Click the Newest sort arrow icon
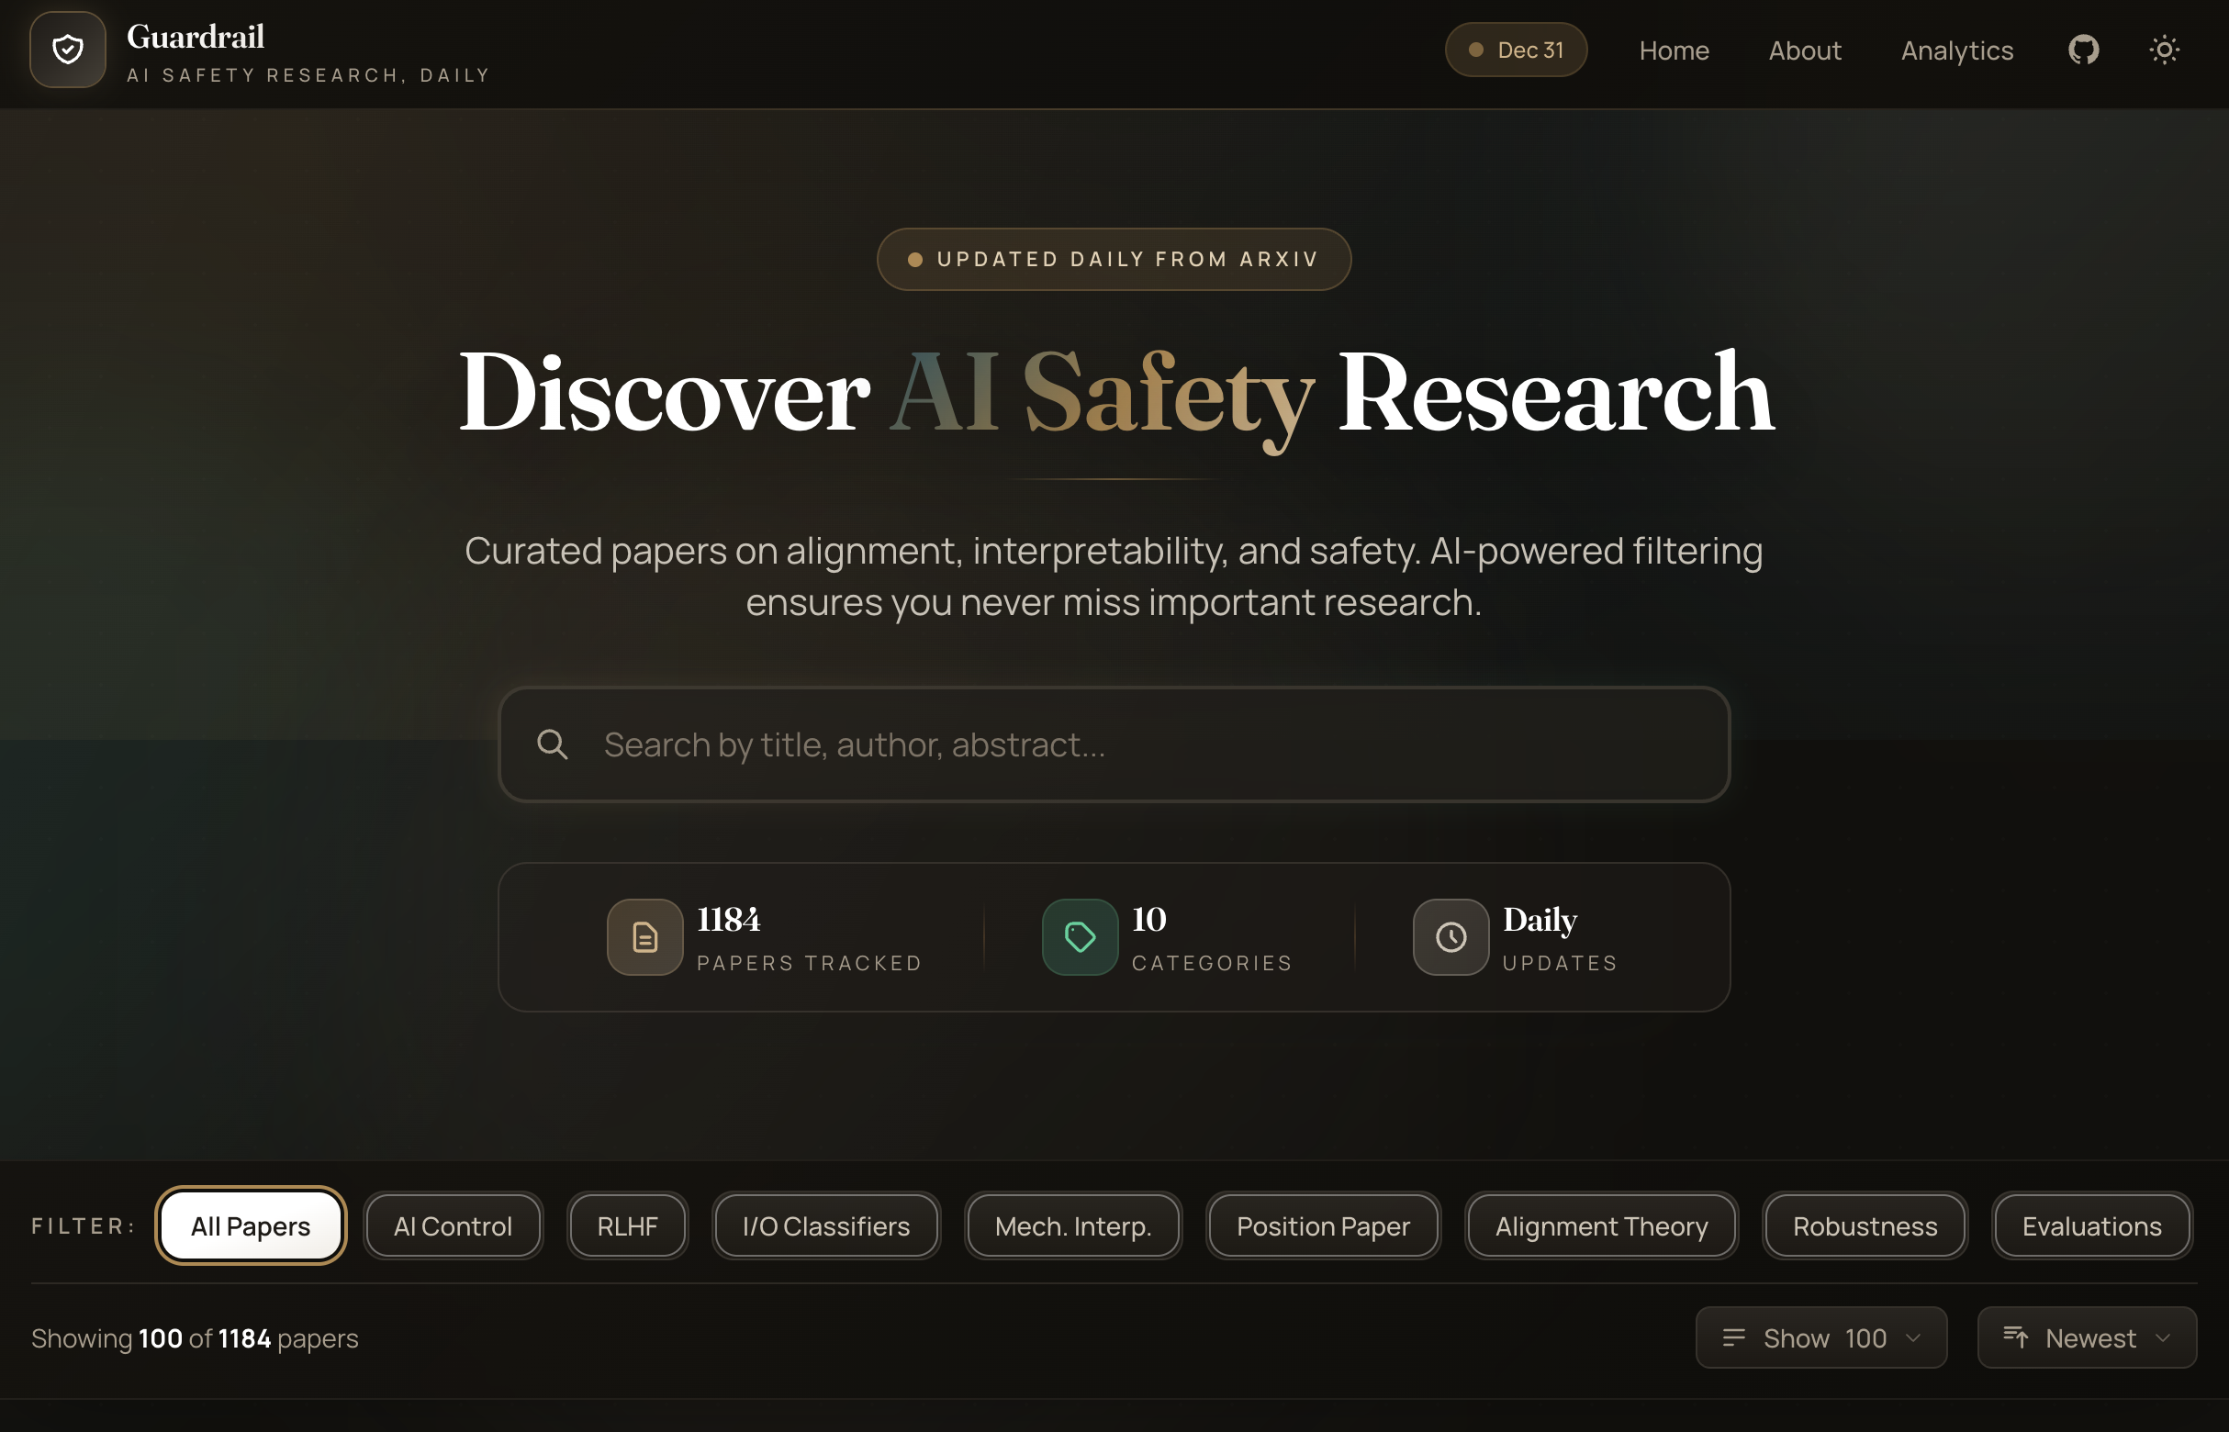2229x1432 pixels. (x=2015, y=1337)
